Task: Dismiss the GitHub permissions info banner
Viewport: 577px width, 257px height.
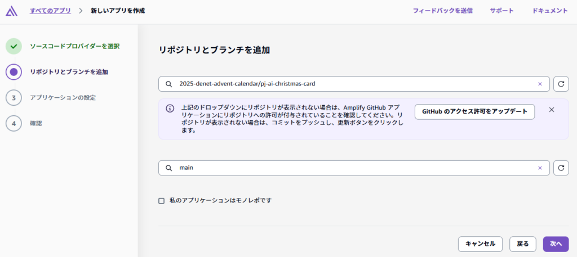Action: tap(552, 110)
